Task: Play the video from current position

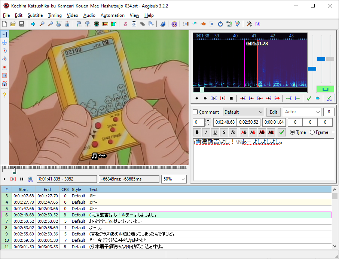Action: click(4, 179)
